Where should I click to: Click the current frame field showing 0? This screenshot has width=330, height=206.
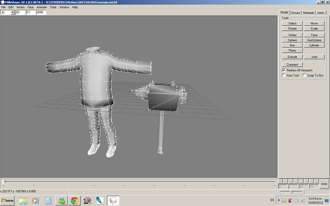(x=283, y=187)
